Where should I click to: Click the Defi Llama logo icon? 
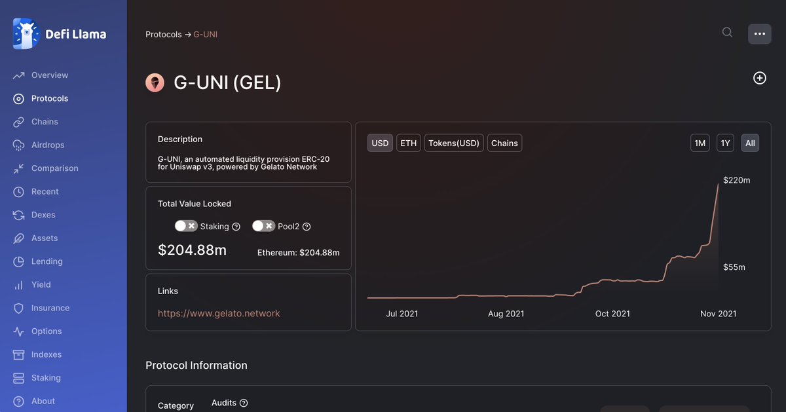(x=26, y=33)
